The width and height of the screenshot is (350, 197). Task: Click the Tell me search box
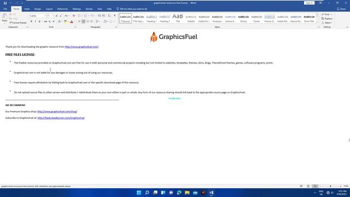(x=132, y=9)
